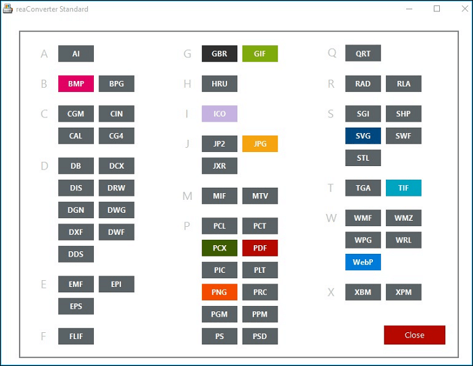The width and height of the screenshot is (473, 366).
Task: Select the WPG format button
Action: point(364,240)
